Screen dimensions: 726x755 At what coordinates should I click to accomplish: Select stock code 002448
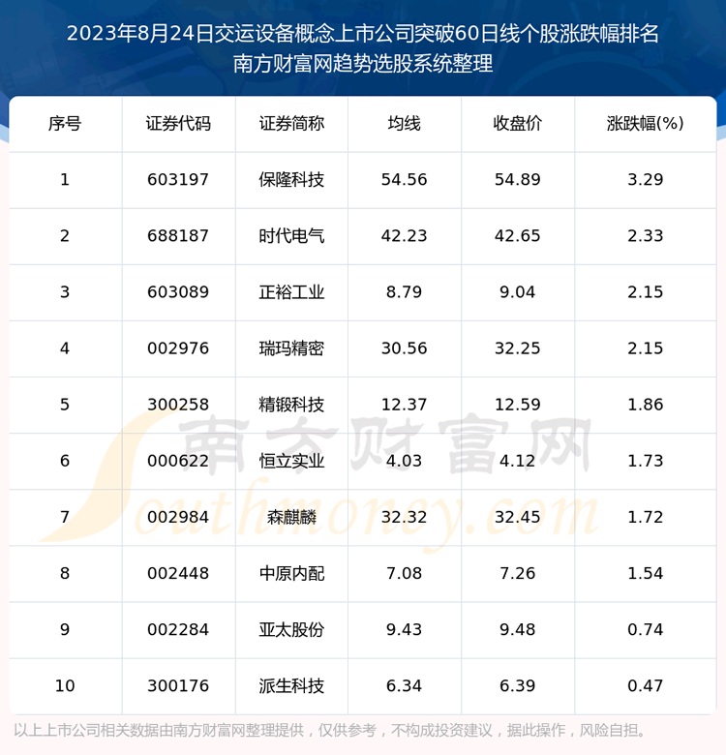[x=178, y=573]
